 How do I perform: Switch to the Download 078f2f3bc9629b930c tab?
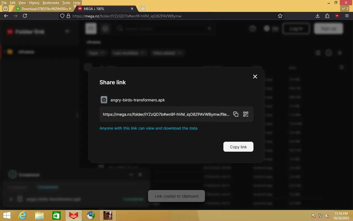[42, 9]
